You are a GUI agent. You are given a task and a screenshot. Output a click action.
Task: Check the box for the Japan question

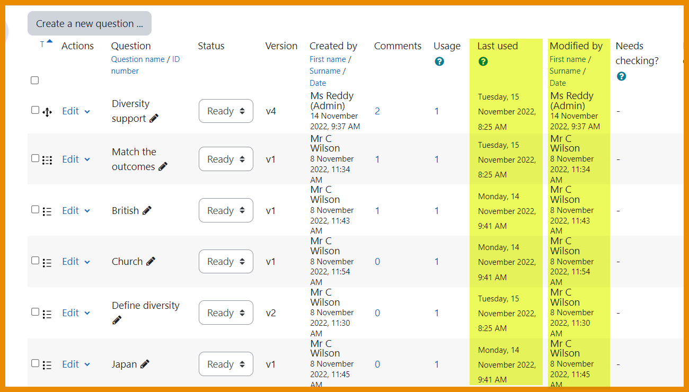(x=35, y=363)
